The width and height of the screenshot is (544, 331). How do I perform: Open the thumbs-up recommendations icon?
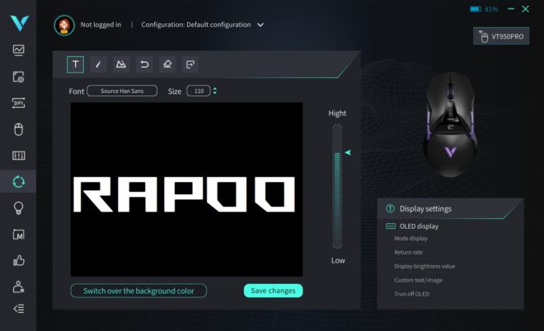[x=19, y=260]
